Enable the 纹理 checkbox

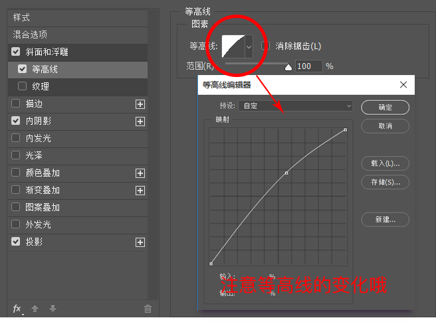tap(22, 86)
